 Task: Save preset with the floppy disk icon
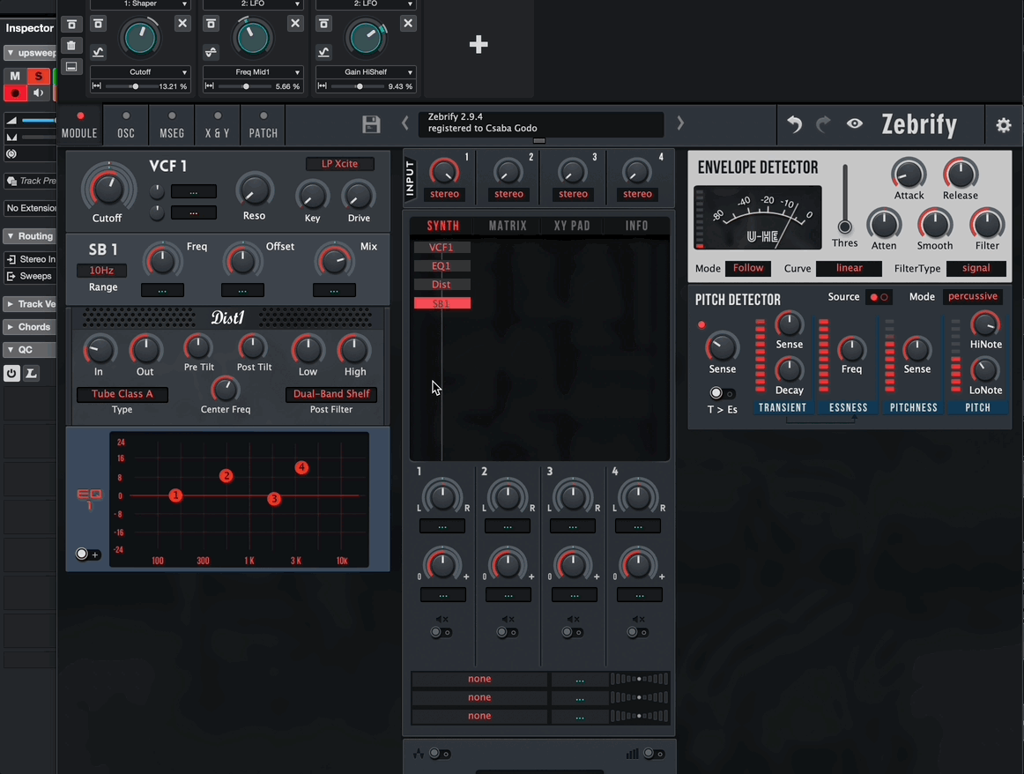[x=371, y=124]
